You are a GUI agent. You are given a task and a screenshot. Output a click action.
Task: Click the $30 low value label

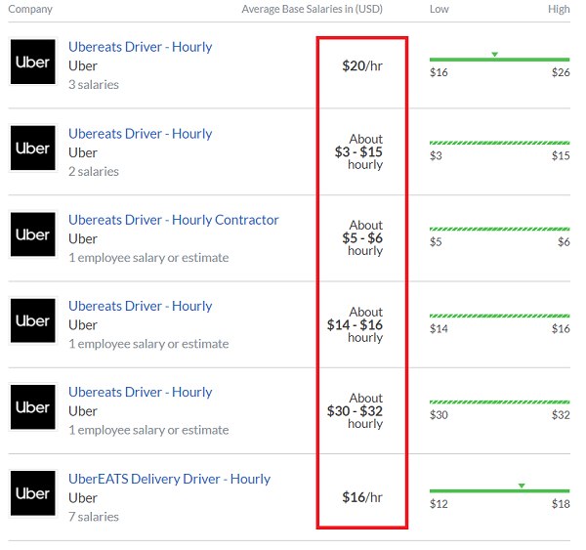pyautogui.click(x=439, y=415)
